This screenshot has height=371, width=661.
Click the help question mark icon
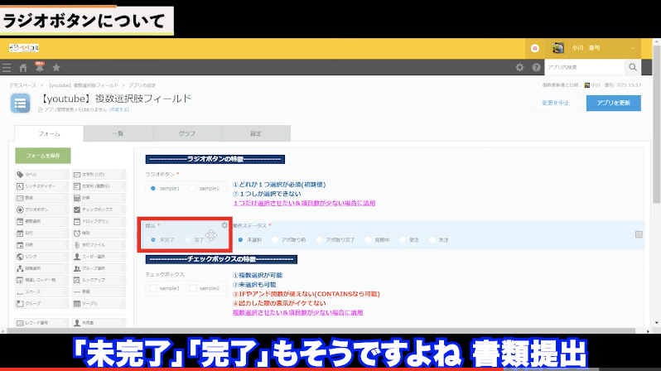(536, 68)
